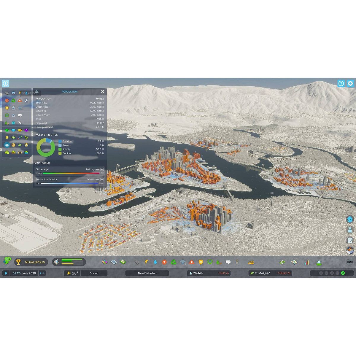Open Photo Mode with the camera icon
The width and height of the screenshot is (356, 356).
point(350,262)
